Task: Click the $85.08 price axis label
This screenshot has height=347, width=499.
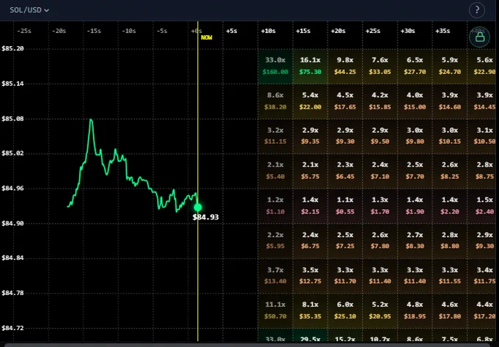Action: coord(12,119)
